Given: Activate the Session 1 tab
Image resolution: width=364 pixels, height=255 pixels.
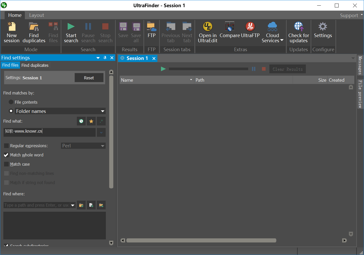Looking at the screenshot, I should [137, 58].
